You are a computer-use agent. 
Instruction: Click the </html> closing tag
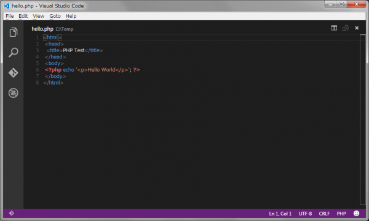[x=53, y=83]
